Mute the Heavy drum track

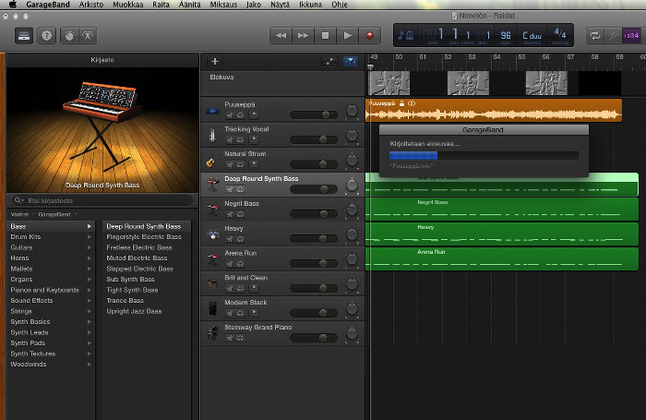230,239
